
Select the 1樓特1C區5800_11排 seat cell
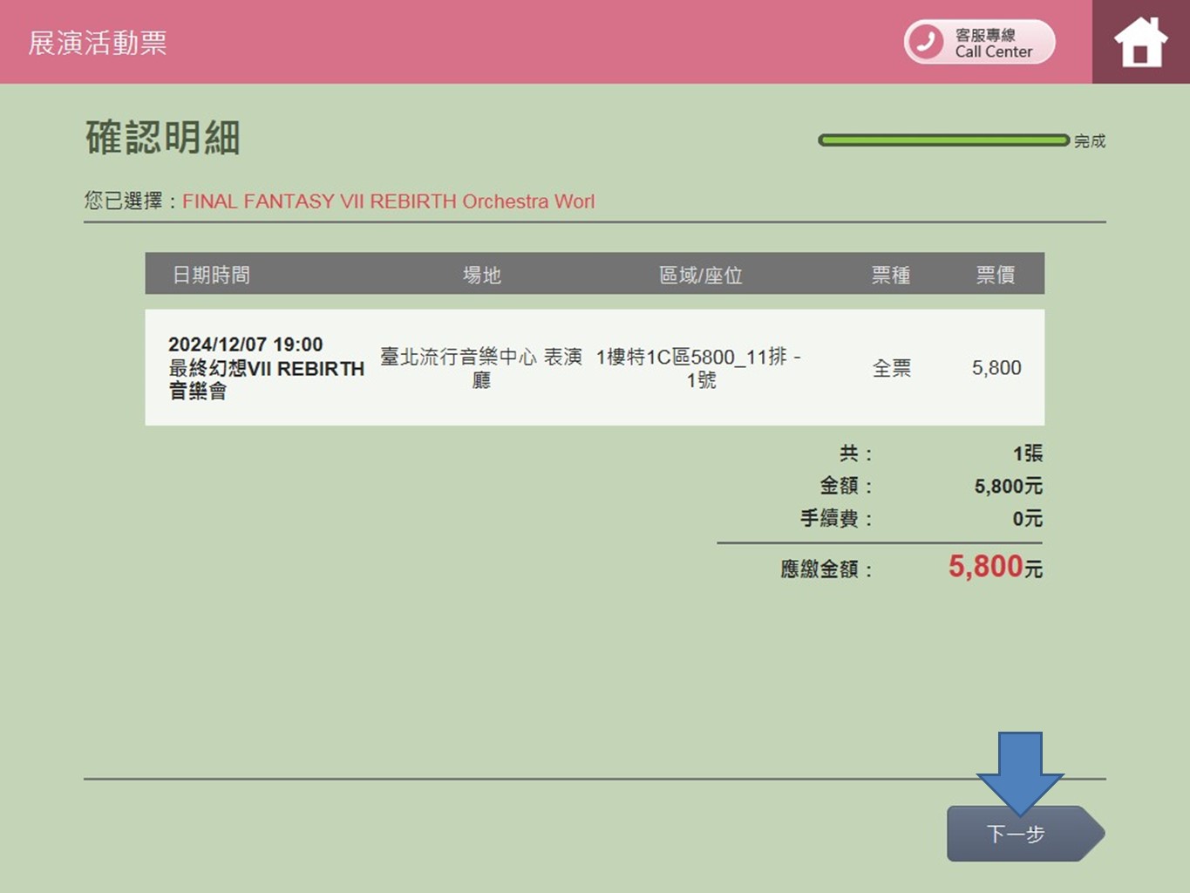click(x=699, y=367)
